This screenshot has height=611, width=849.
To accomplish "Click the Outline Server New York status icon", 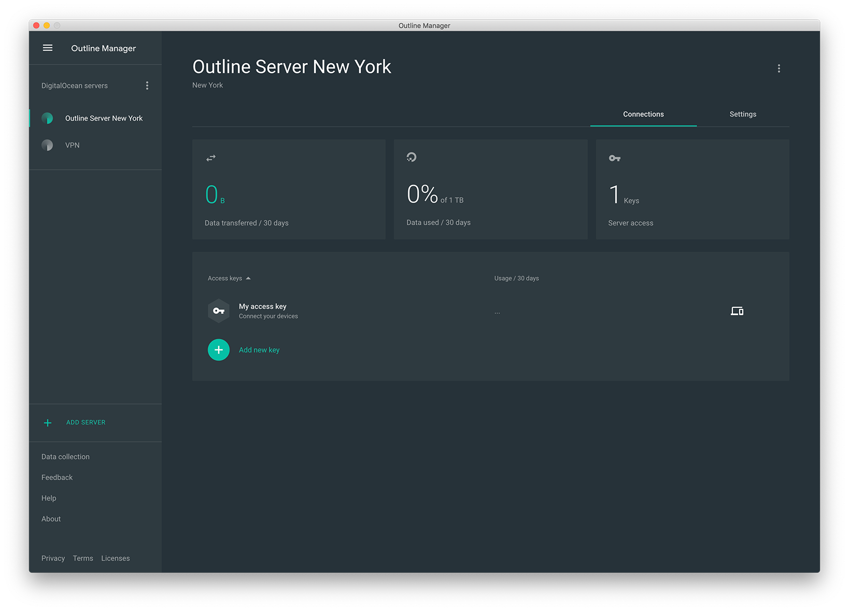I will [47, 118].
